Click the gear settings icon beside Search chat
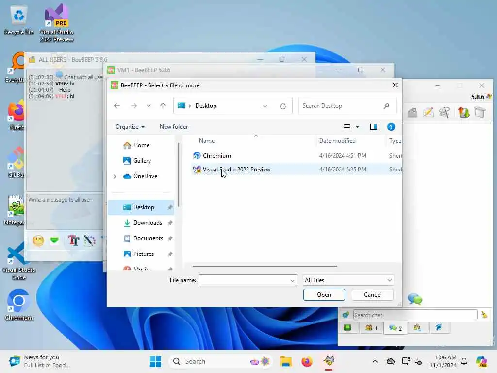Screen dimensions: 497x373 346,315
